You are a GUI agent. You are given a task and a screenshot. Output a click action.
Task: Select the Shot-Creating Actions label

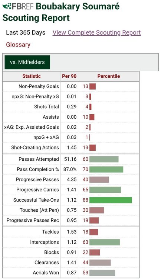(x=35, y=148)
